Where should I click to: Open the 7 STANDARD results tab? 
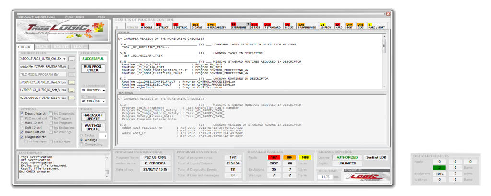click(272, 26)
